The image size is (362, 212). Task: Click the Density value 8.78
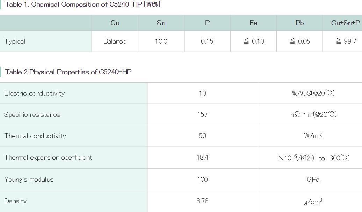point(202,201)
